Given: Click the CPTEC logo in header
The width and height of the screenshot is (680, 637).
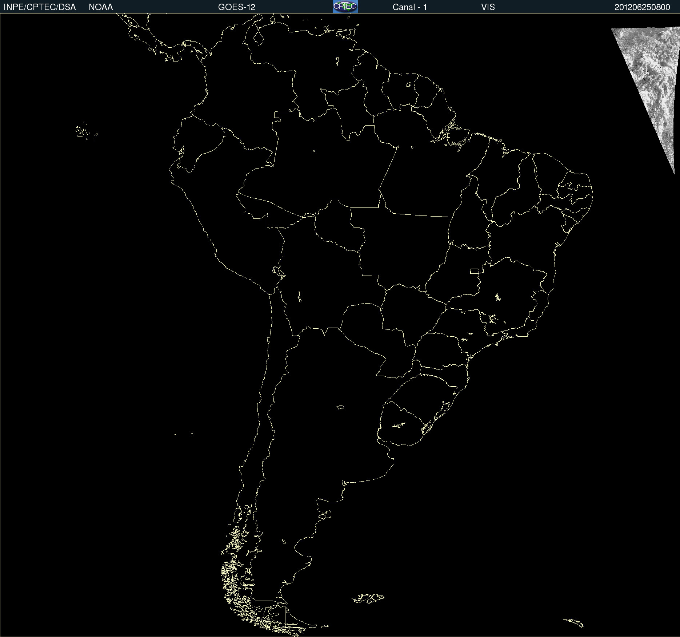Looking at the screenshot, I should (x=345, y=7).
